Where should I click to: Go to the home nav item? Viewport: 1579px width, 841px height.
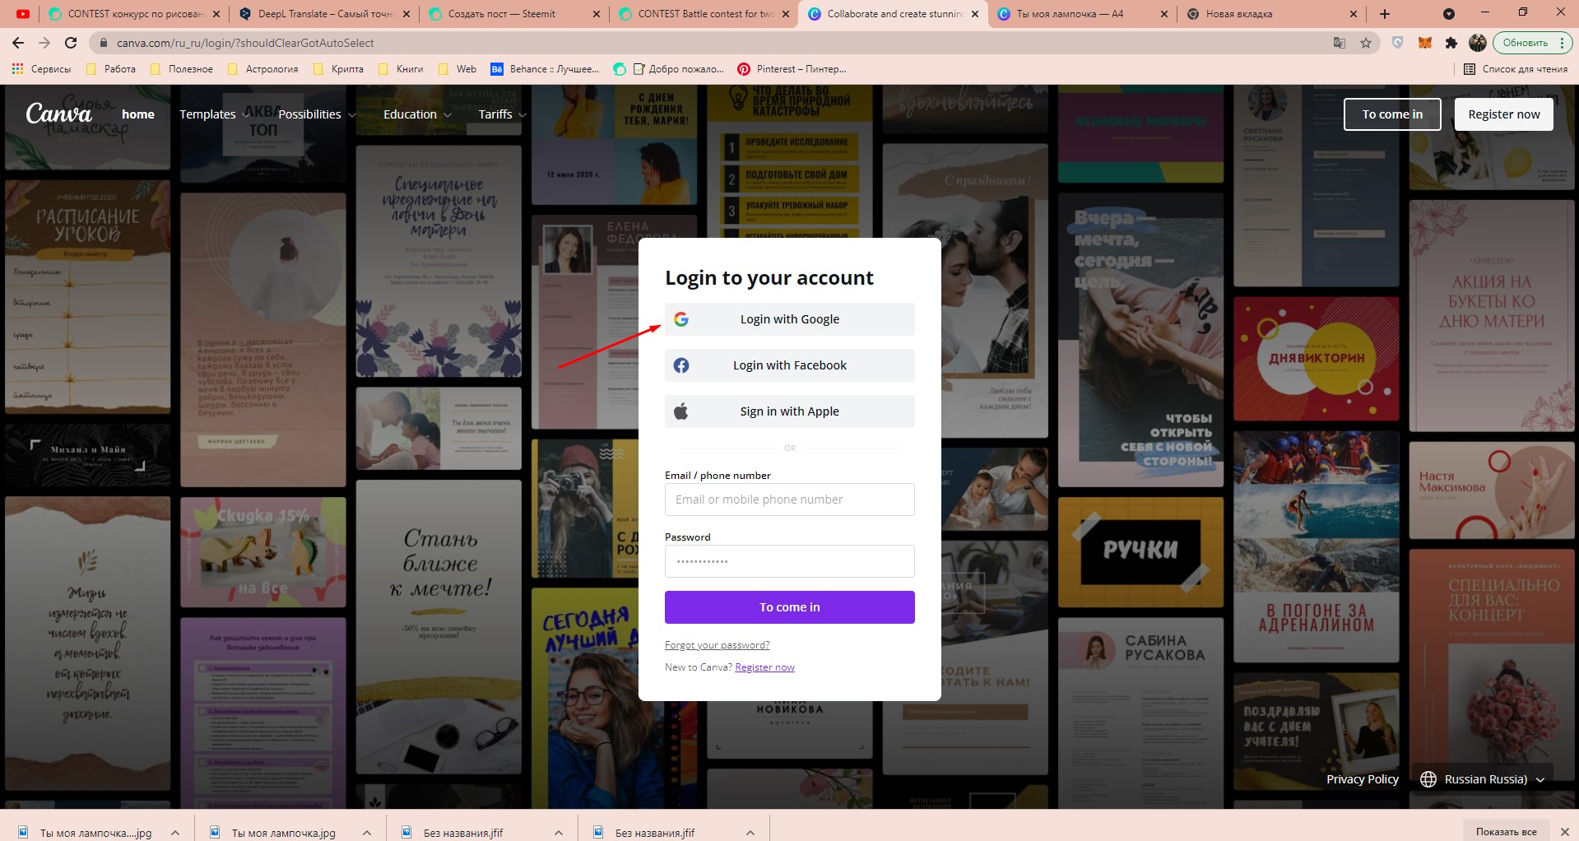click(x=138, y=114)
